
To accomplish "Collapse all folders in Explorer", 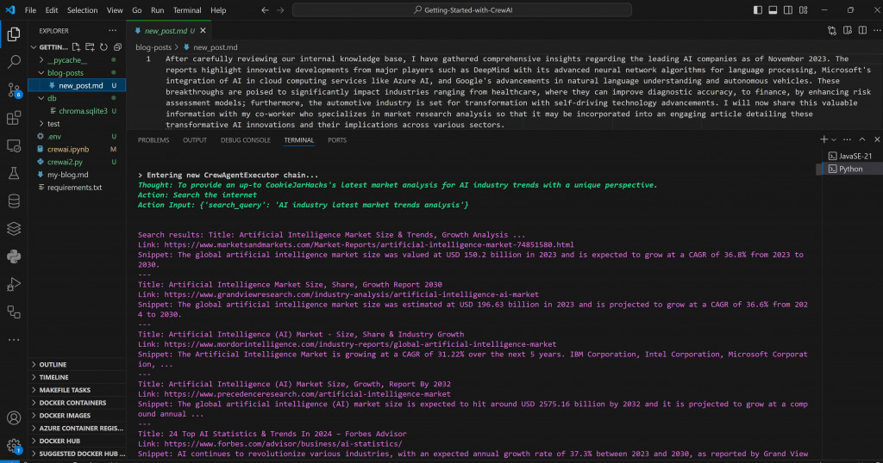I will click(117, 47).
